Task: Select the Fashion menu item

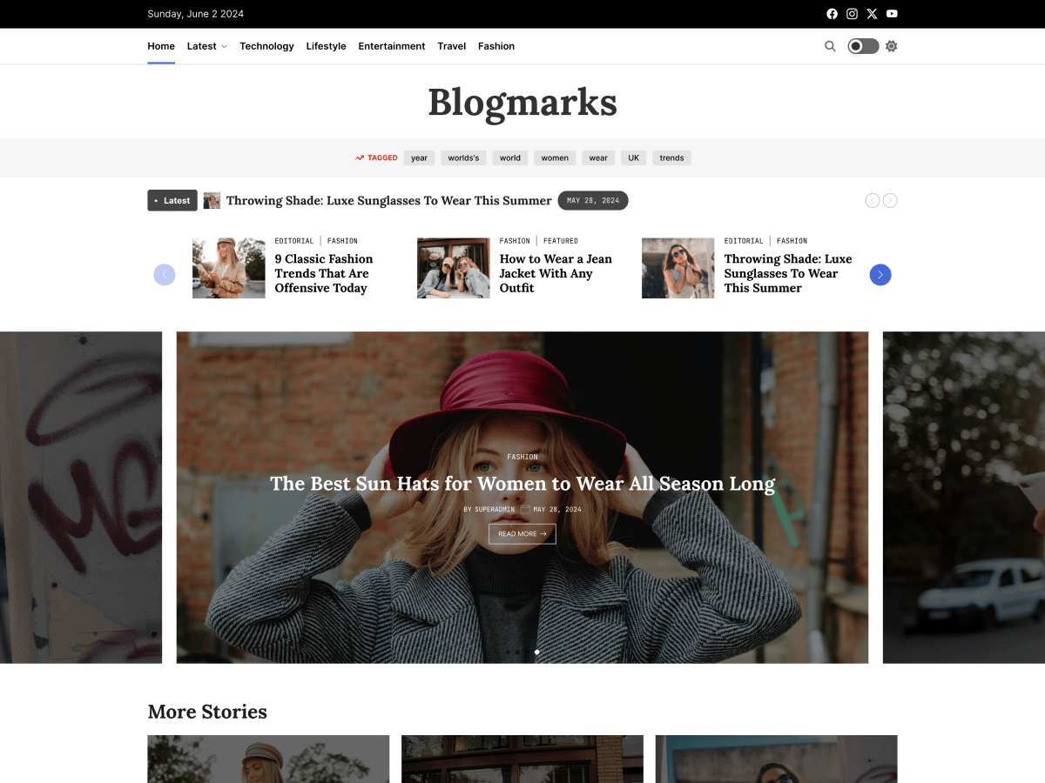Action: [496, 46]
